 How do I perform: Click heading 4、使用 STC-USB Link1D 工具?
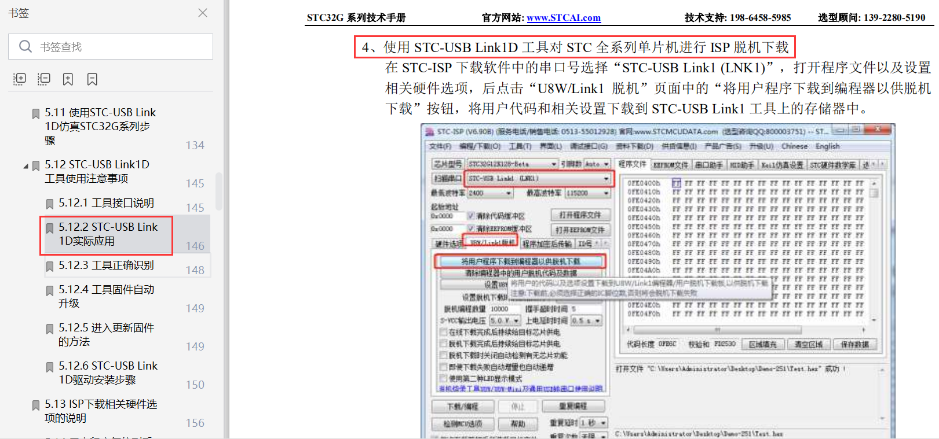(575, 47)
